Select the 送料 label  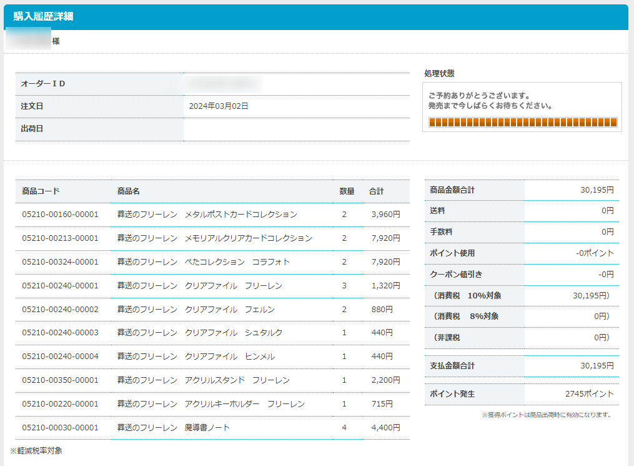pyautogui.click(x=437, y=211)
